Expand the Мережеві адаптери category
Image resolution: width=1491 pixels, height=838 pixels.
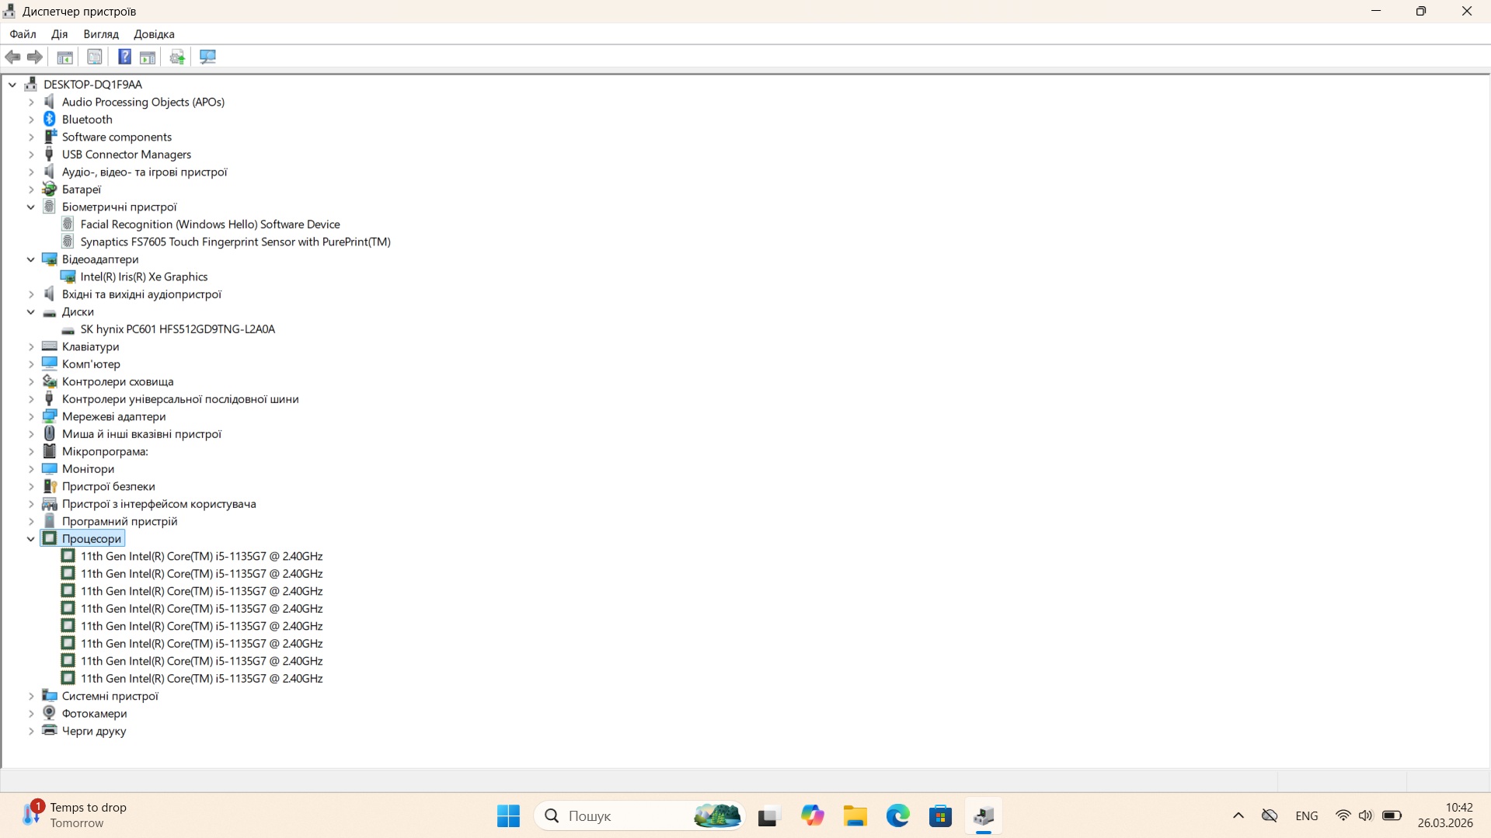point(31,417)
